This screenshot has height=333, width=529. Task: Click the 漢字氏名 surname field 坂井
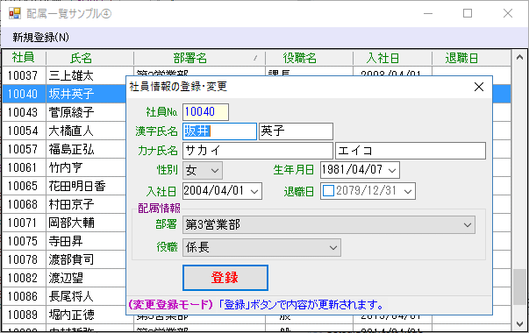(x=219, y=131)
